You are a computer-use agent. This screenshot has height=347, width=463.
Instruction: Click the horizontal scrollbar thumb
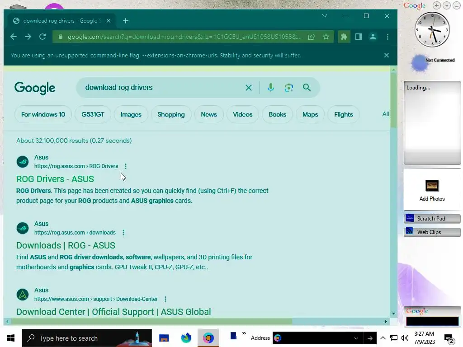coord(152,321)
